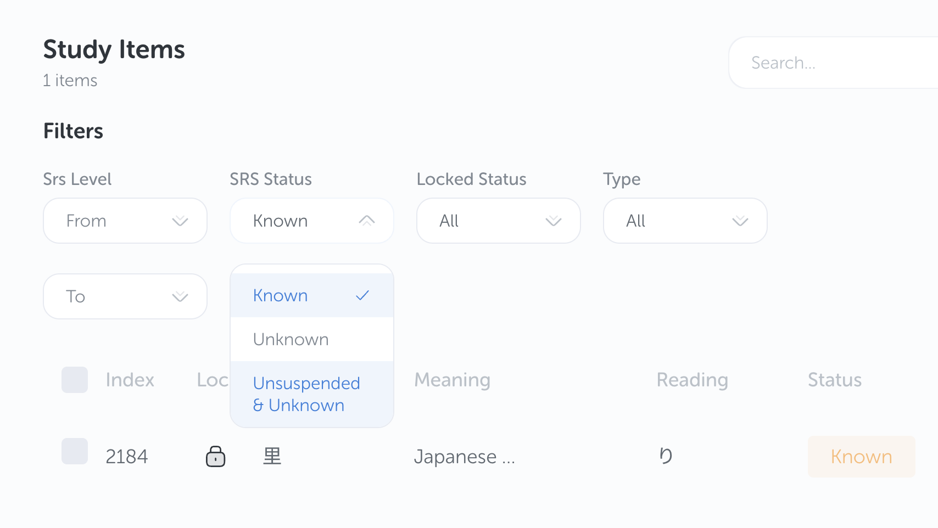Open the Type filter dropdown
938x528 pixels.
click(x=685, y=221)
